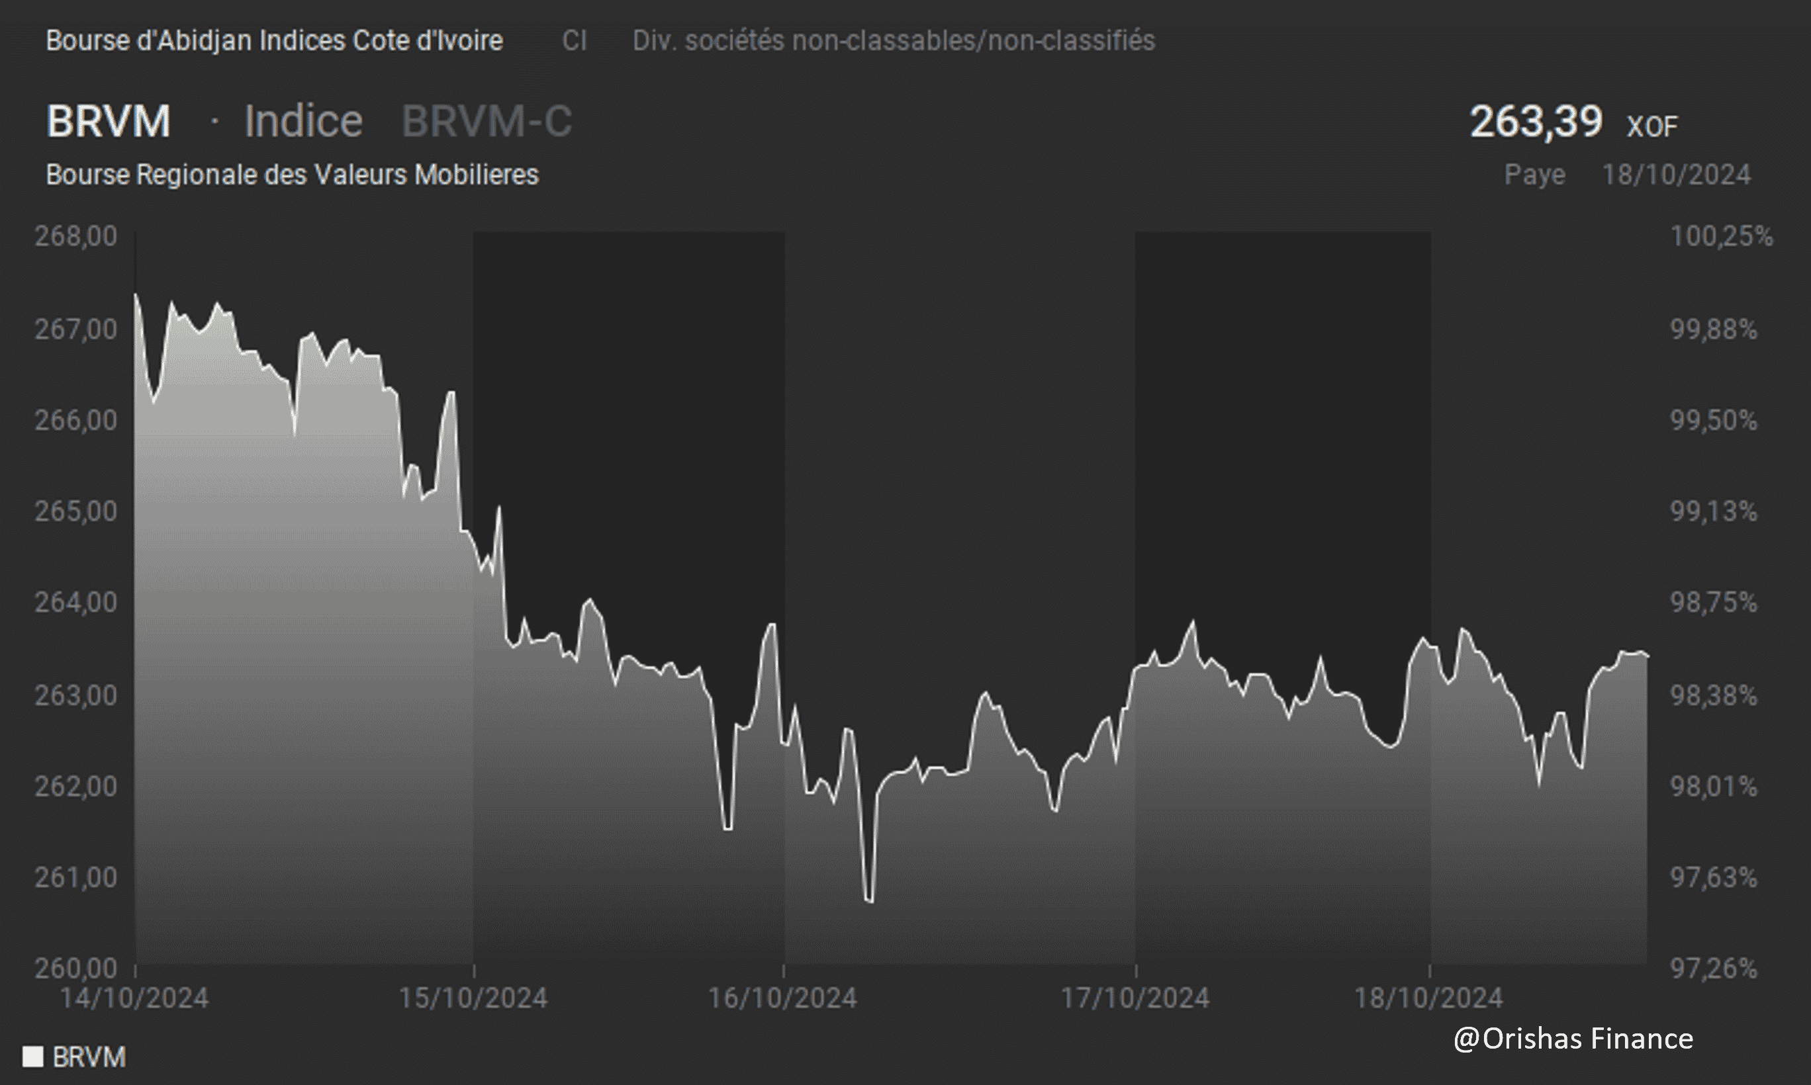Screen dimensions: 1811x1085
Task: Click the 266,00 y-axis label
Action: coord(76,420)
